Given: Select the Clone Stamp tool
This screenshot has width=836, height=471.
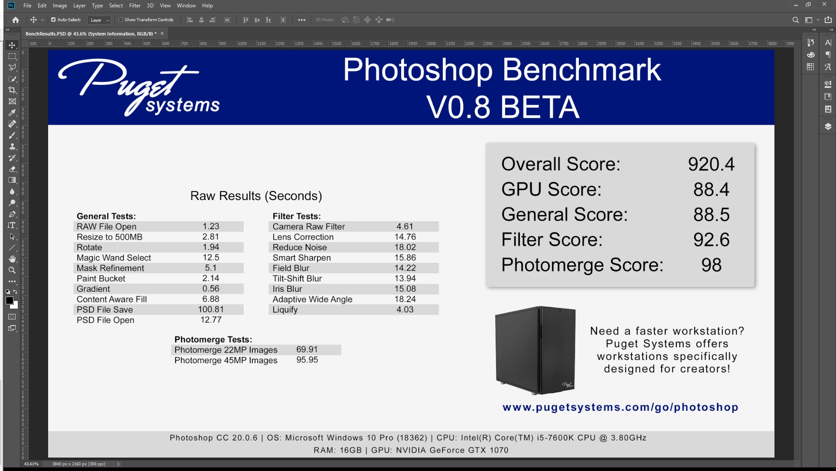Looking at the screenshot, I should pyautogui.click(x=12, y=146).
